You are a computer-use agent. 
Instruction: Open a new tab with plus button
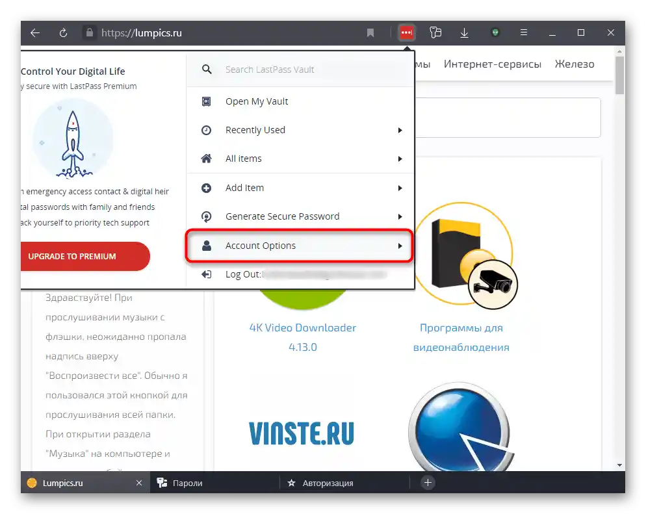[x=428, y=482]
